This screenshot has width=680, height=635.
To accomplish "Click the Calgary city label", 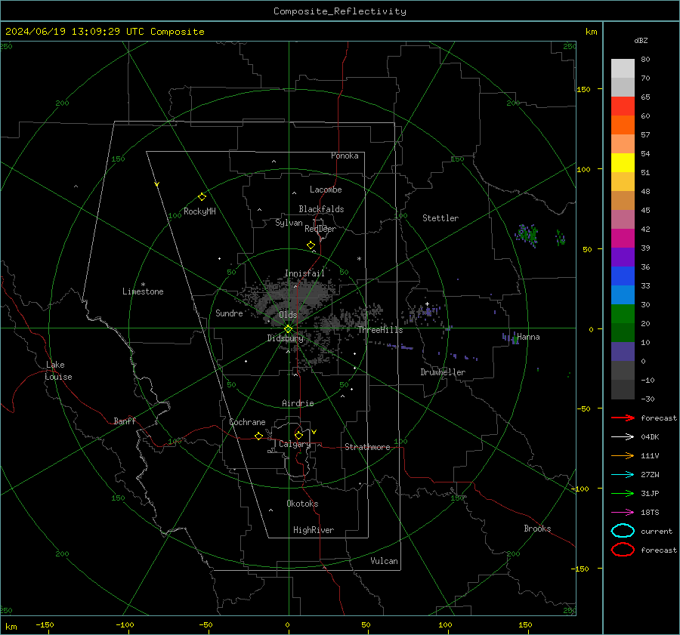I will pos(295,444).
